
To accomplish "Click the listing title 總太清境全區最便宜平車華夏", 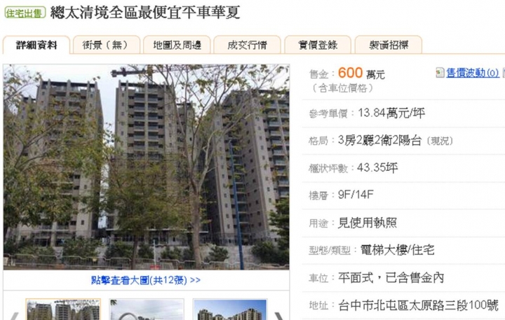I will point(145,13).
